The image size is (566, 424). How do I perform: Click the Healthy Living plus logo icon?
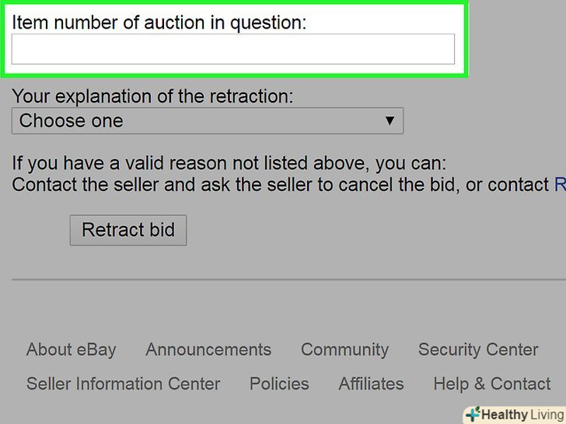[472, 415]
